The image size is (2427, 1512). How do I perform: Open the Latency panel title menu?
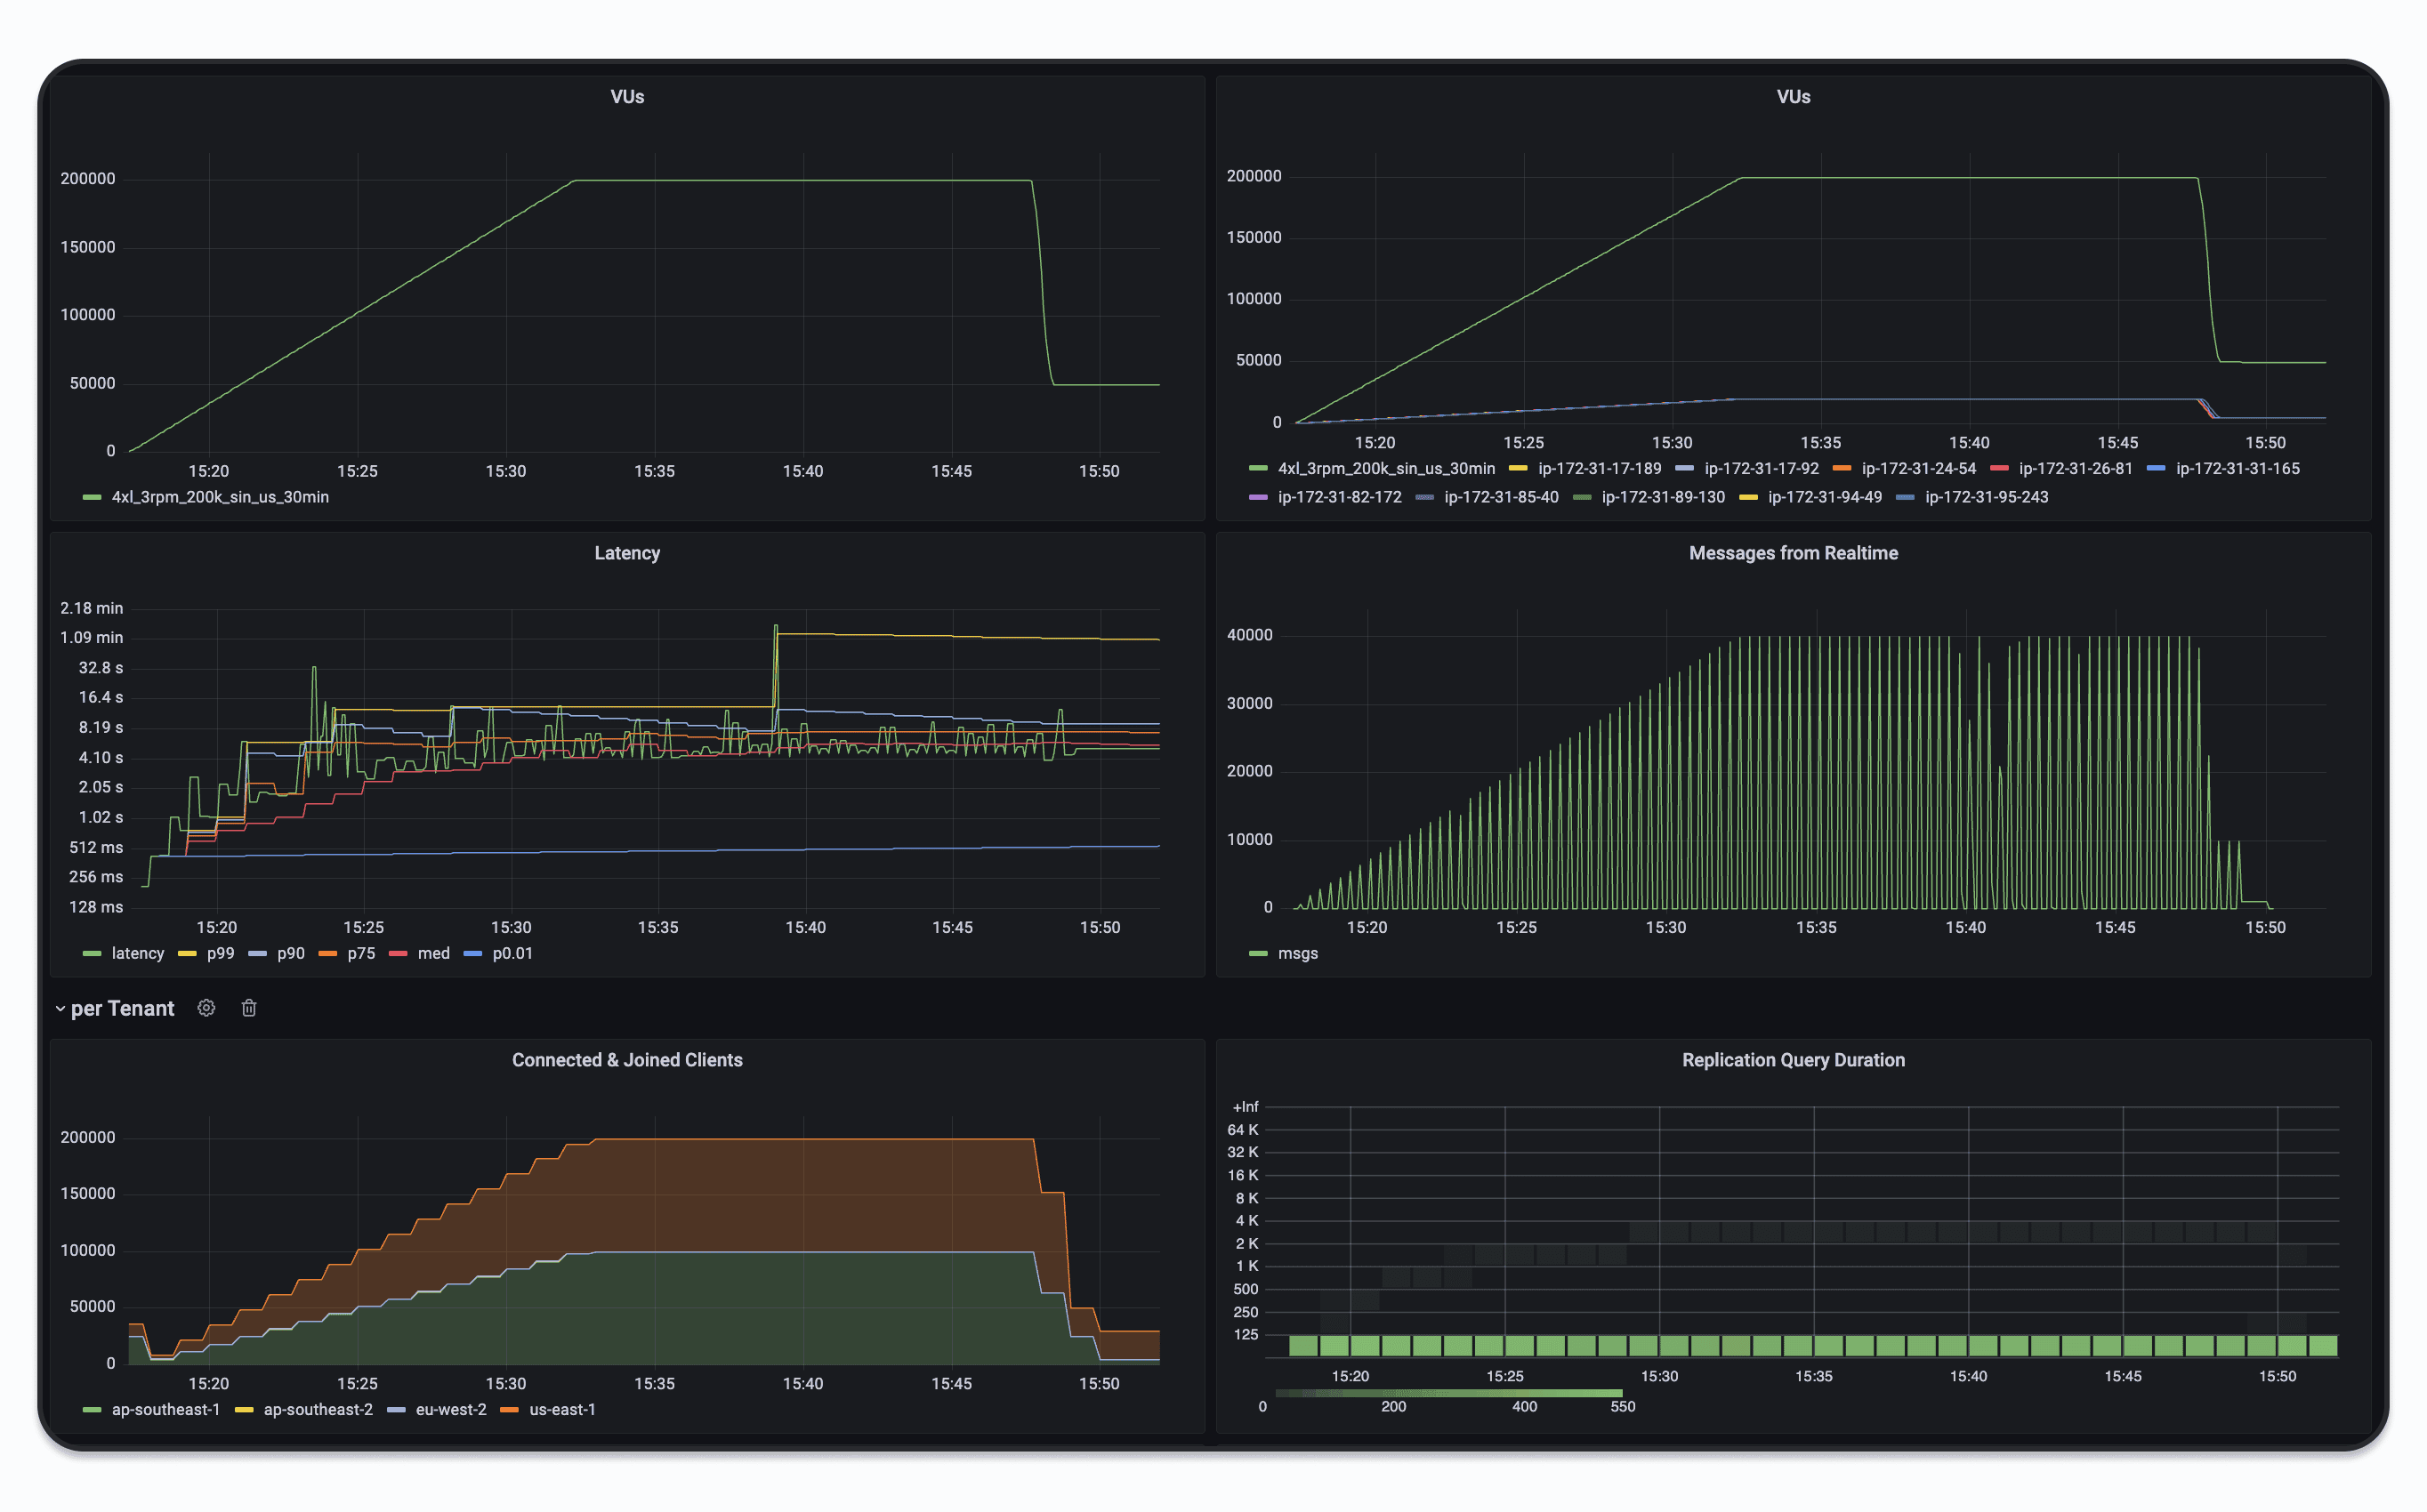point(627,553)
